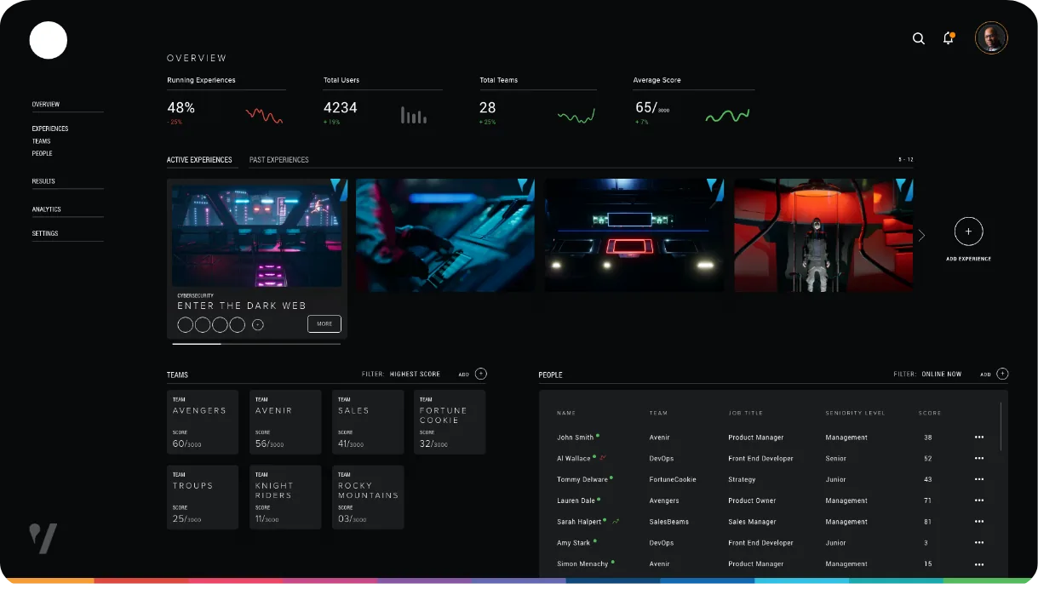The width and height of the screenshot is (1038, 589).
Task: Go to Overview in the sidebar
Action: (46, 105)
